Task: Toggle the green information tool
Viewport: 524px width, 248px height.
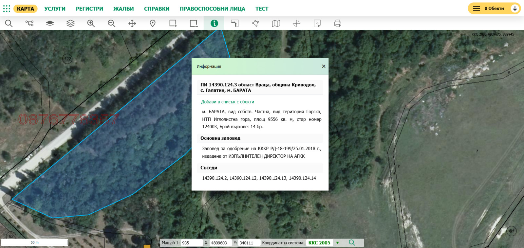Action: pyautogui.click(x=214, y=23)
